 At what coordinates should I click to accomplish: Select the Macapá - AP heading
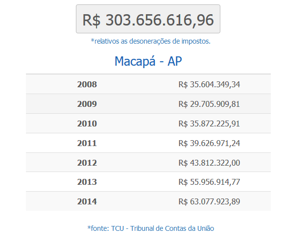click(148, 61)
